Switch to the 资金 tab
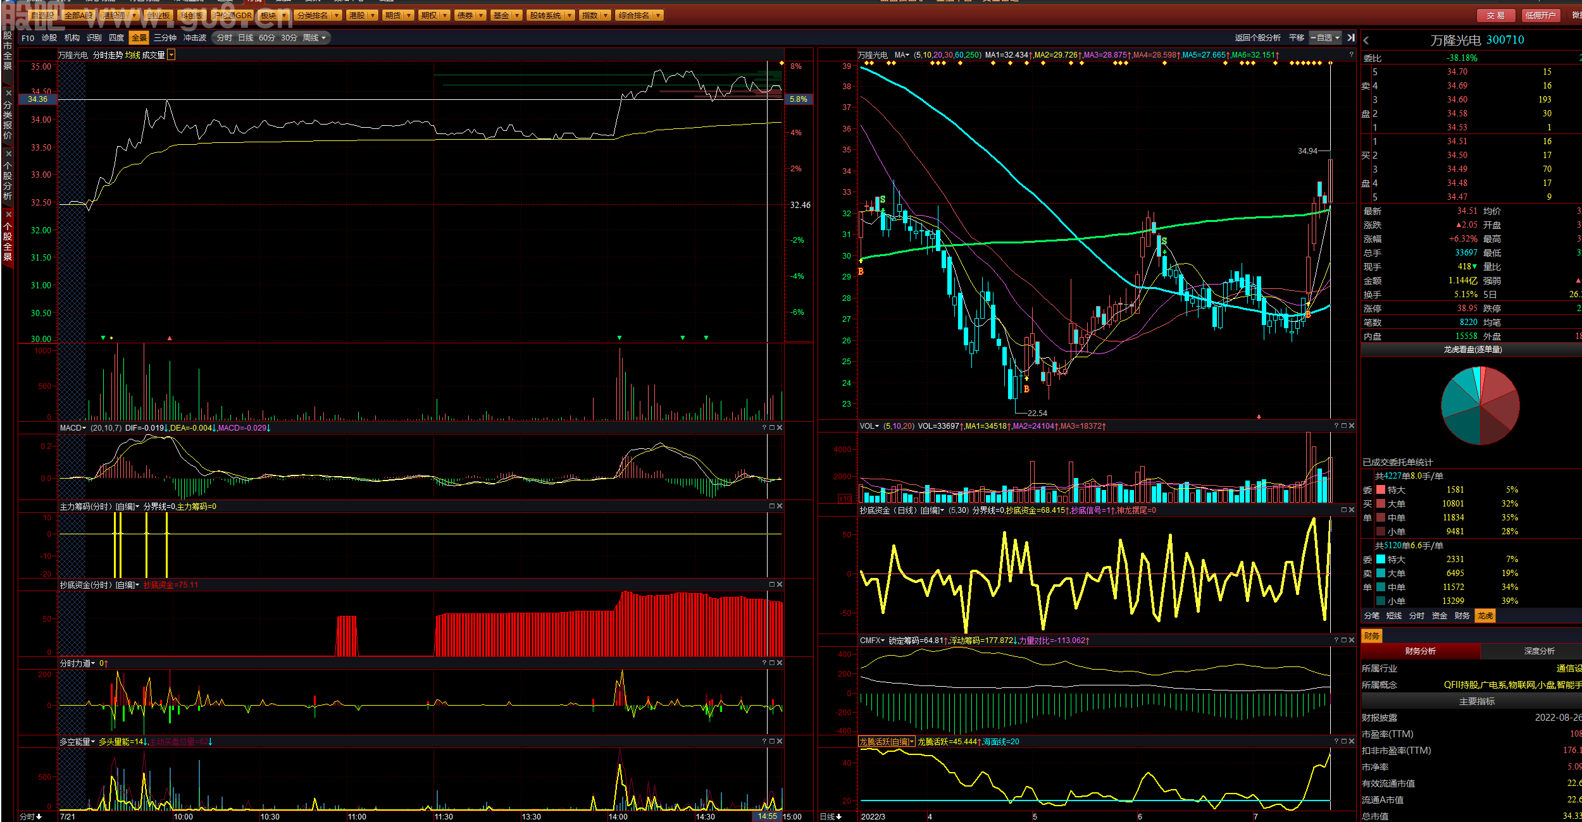The width and height of the screenshot is (1582, 822). 1440,616
